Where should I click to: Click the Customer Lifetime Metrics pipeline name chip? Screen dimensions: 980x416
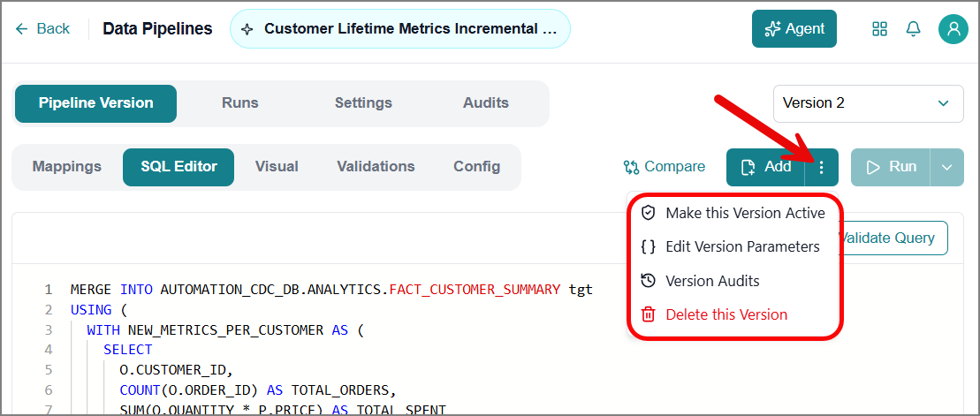400,29
